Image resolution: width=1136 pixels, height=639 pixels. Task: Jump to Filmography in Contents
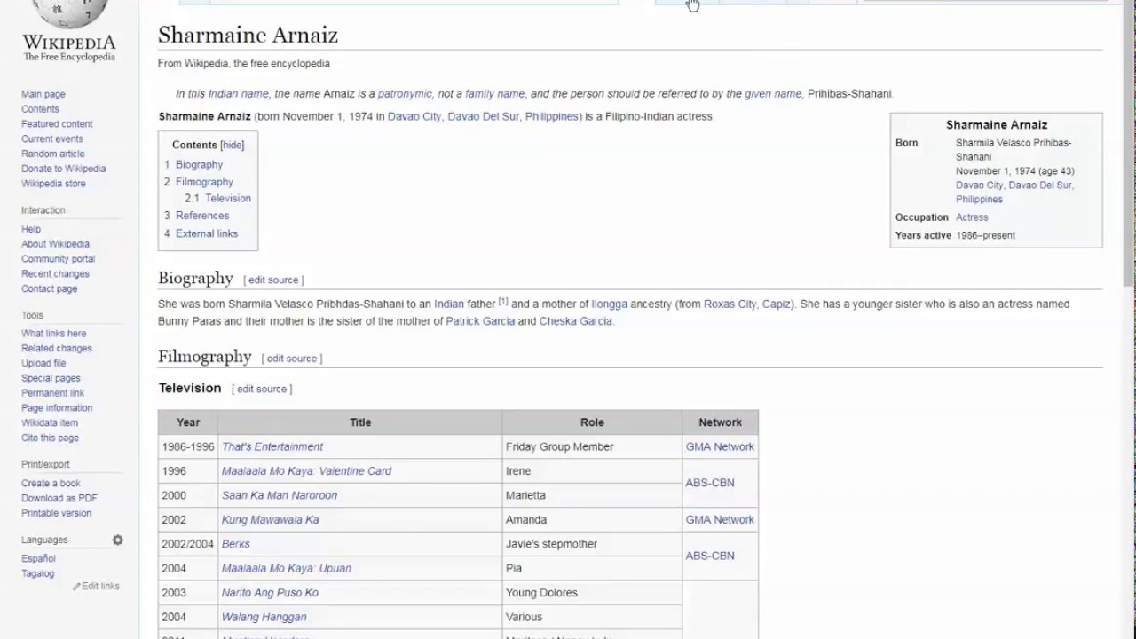tap(204, 182)
